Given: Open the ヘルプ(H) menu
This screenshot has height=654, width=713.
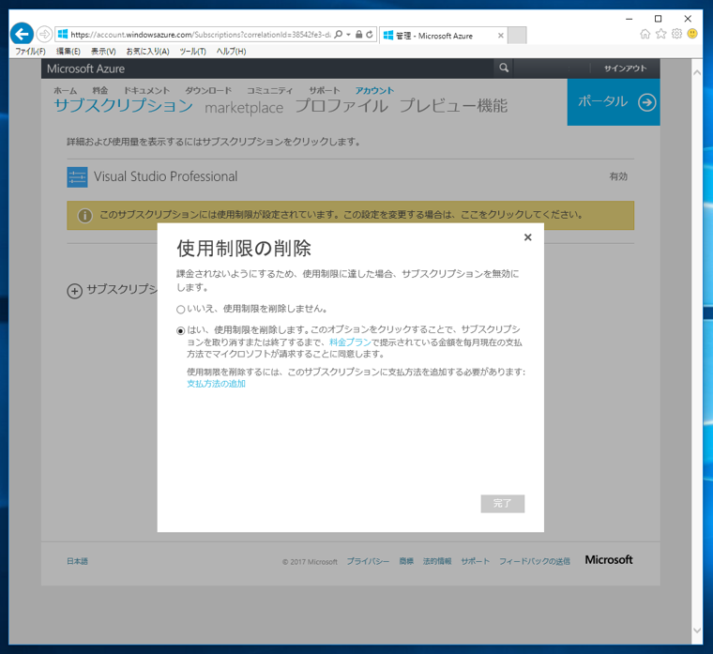Looking at the screenshot, I should point(231,52).
